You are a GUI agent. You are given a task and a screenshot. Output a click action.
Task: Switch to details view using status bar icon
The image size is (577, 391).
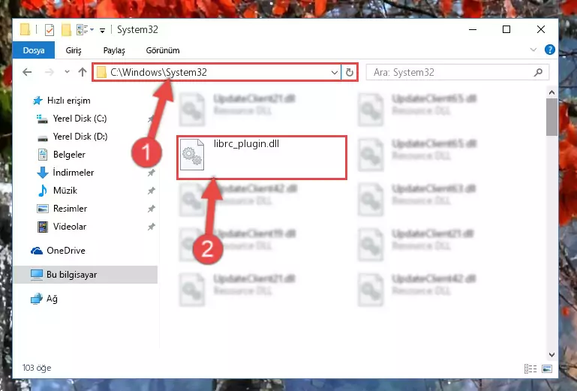click(530, 368)
